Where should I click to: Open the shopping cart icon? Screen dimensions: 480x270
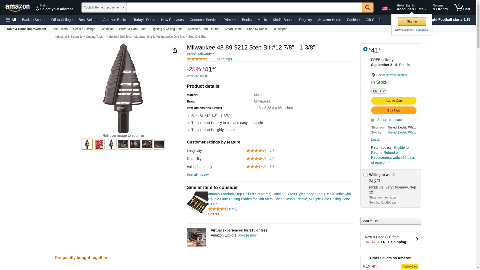[462, 7]
